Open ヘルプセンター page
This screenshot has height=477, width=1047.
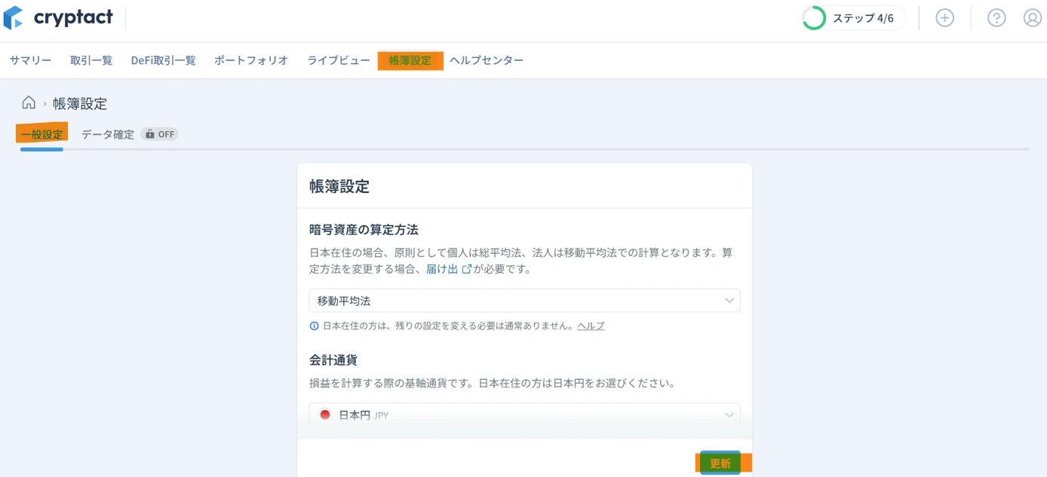click(x=487, y=60)
